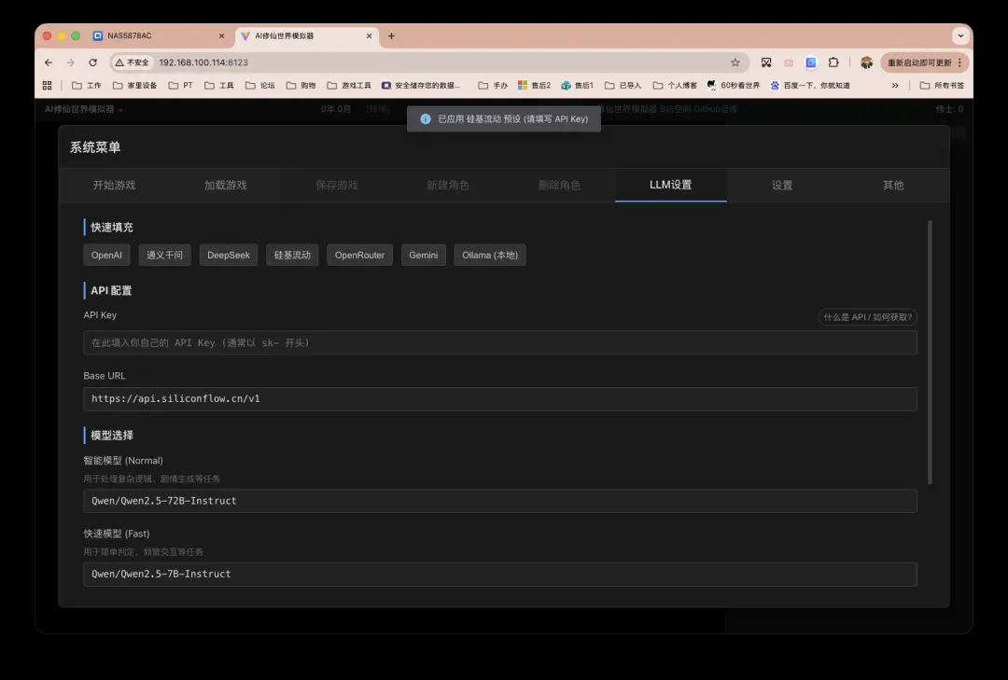This screenshot has width=1008, height=680.
Task: Click the user profile avatar in toolbar
Action: click(866, 62)
